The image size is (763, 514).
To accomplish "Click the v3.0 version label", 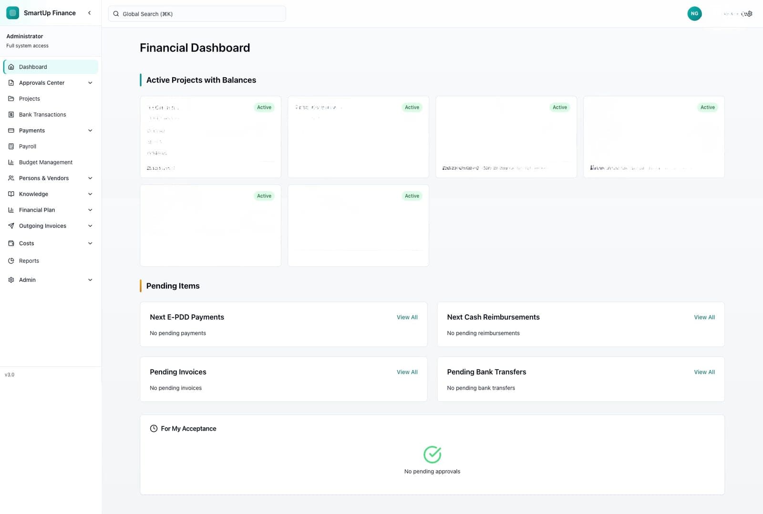I will [10, 375].
